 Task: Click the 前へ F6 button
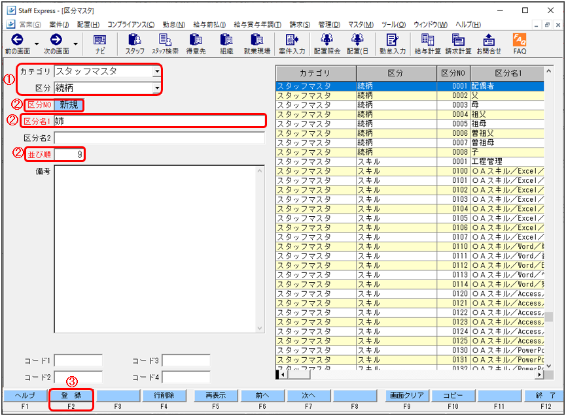[x=262, y=396]
